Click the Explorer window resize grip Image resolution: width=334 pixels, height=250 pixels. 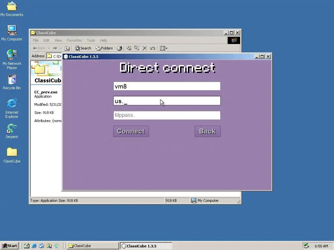[x=239, y=201]
